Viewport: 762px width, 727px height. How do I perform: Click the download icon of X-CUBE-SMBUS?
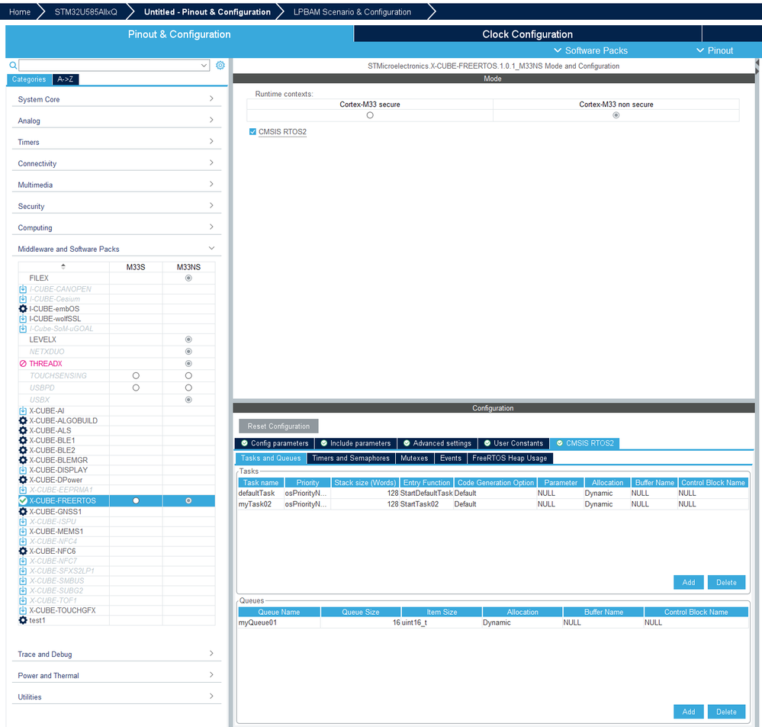(x=23, y=581)
